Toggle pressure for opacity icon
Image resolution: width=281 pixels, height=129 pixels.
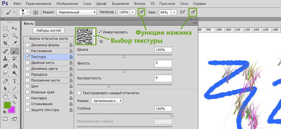click(141, 12)
